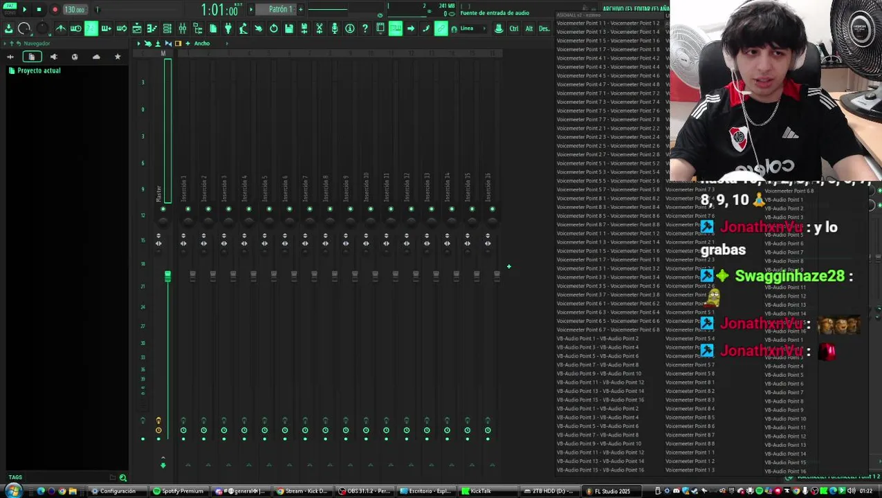Click the Des. button in toolbar
882x498 pixels.
544,28
